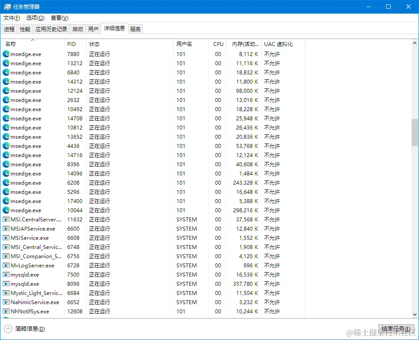Select the MSI_Companion_S... process name

coord(36,256)
